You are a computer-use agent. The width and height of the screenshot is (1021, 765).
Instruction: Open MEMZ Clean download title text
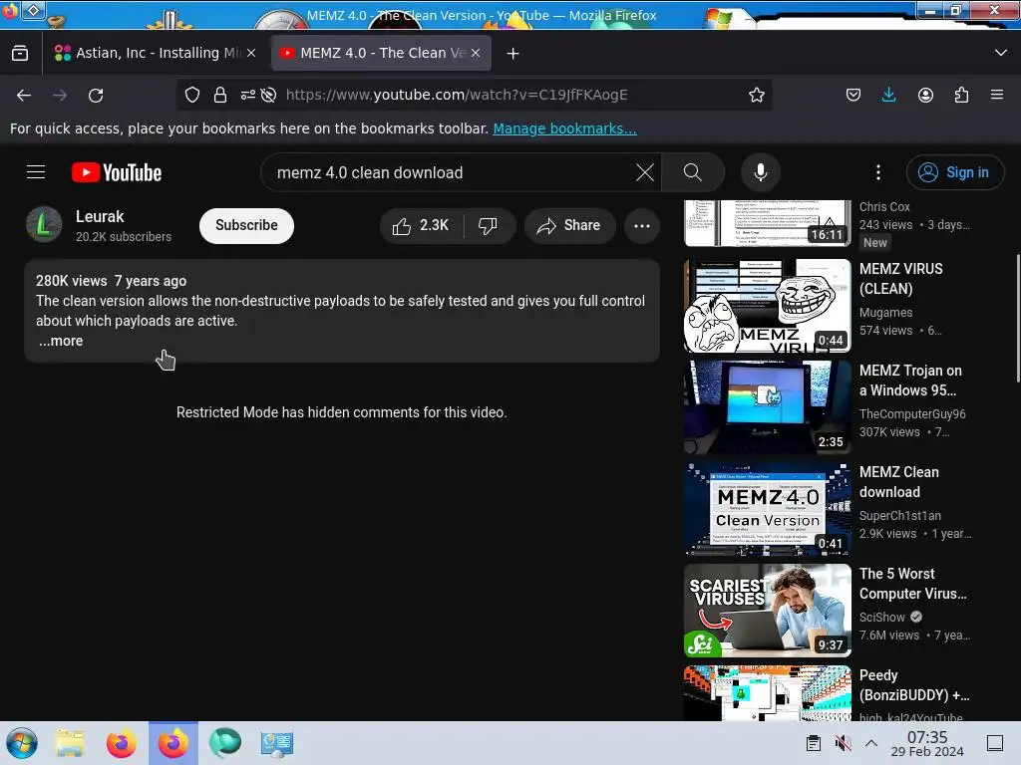click(899, 482)
